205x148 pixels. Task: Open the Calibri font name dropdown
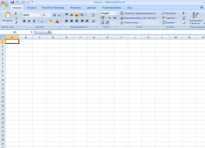[x=41, y=15]
